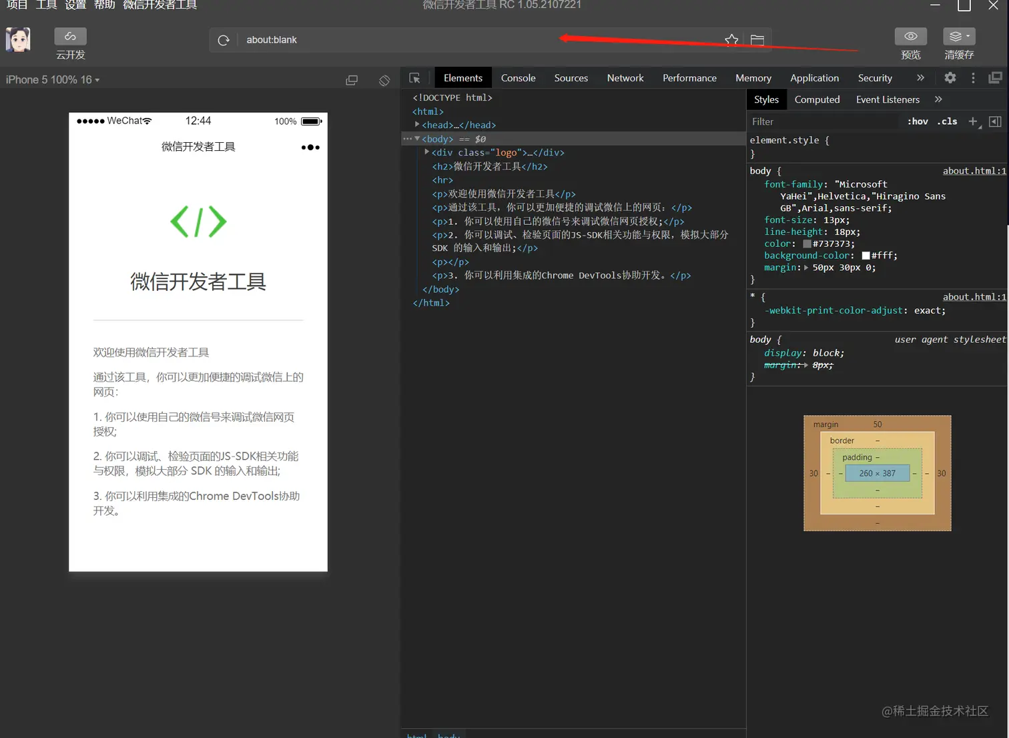
Task: Toggle the .cls element classes panel
Action: coord(947,121)
